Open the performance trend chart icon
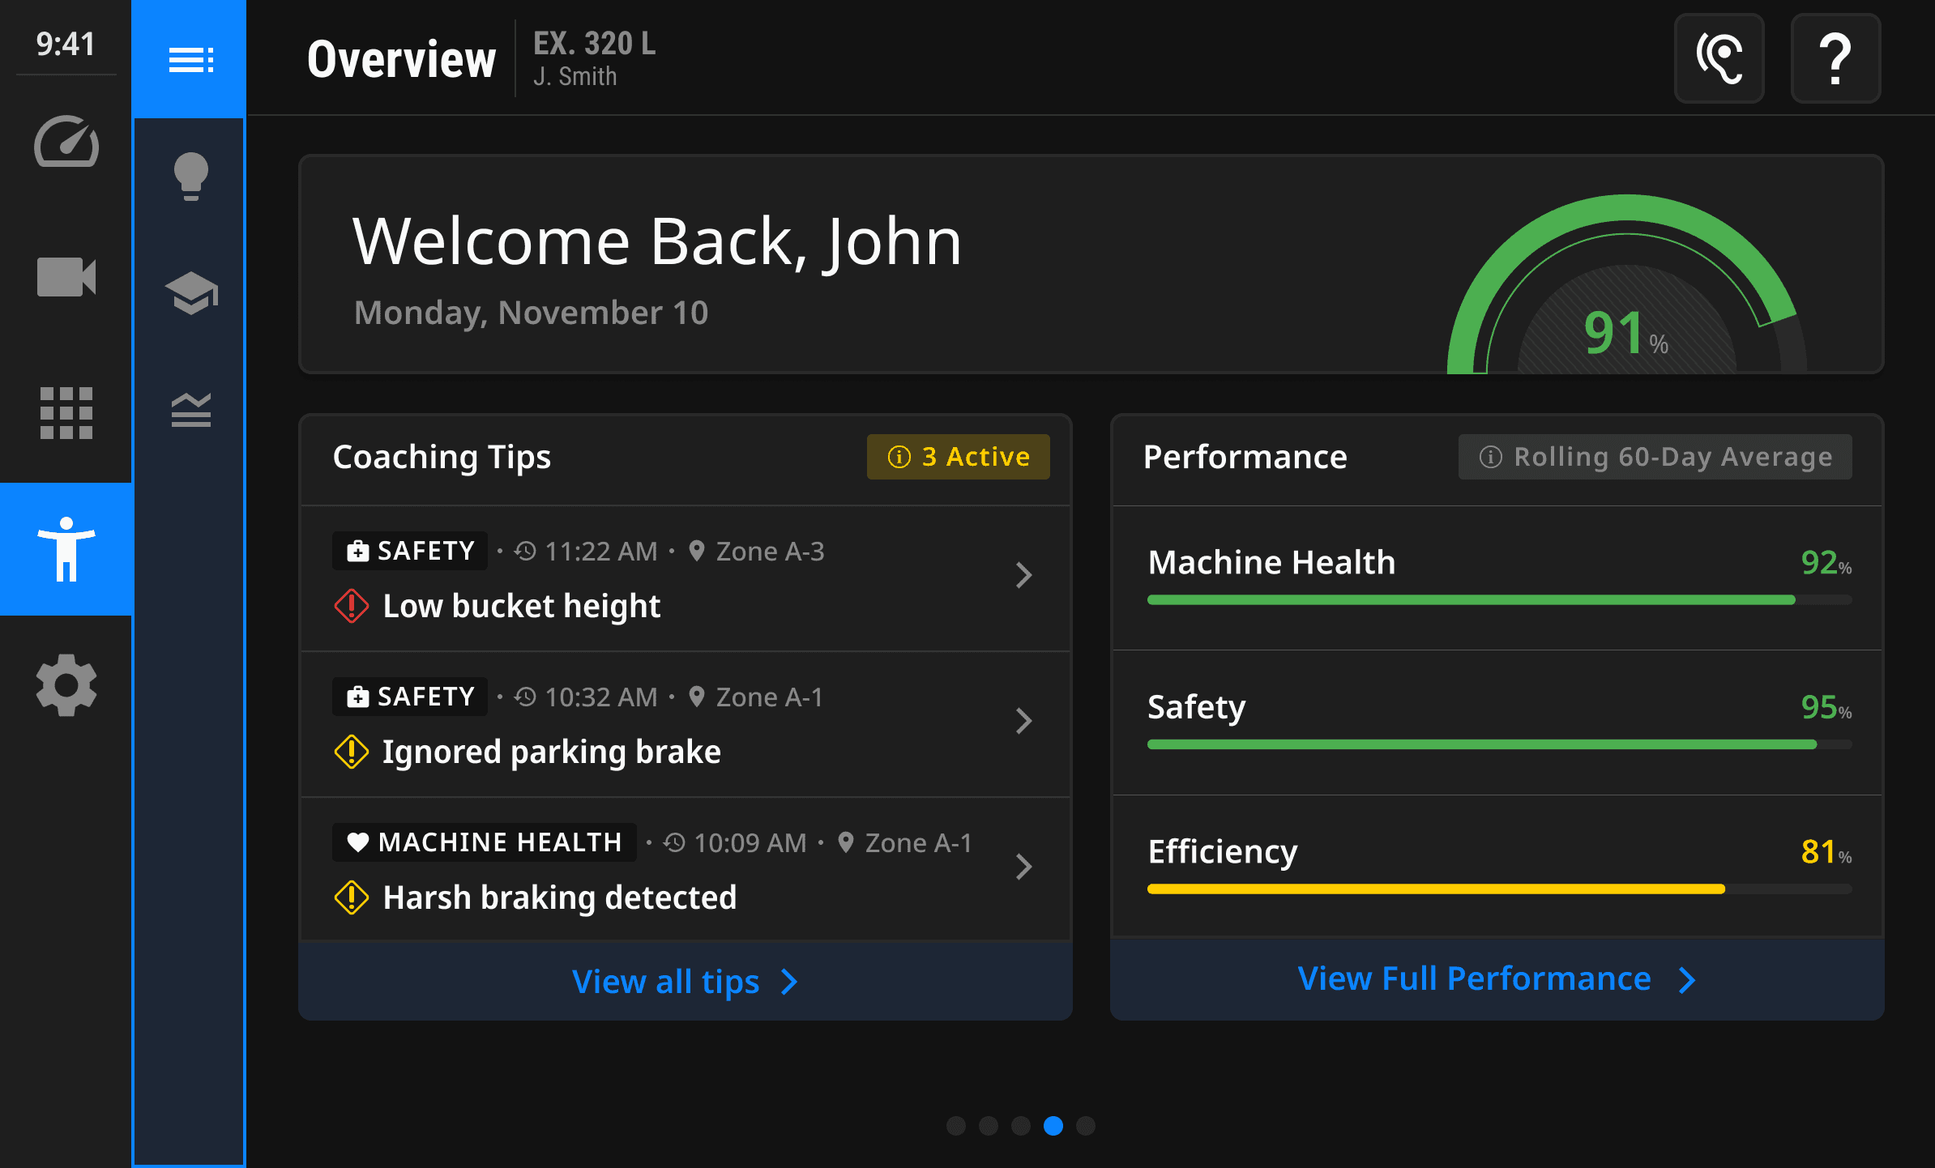 [x=190, y=410]
